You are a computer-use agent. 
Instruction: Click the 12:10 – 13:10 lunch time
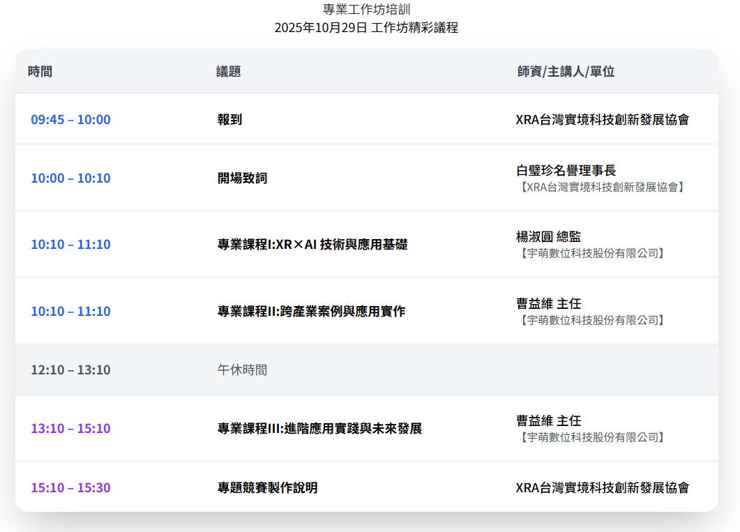(x=70, y=370)
